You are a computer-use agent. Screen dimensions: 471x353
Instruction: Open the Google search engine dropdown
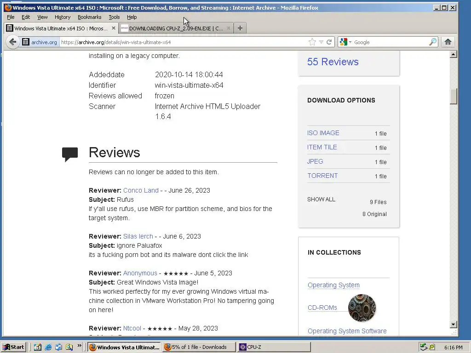pos(350,42)
